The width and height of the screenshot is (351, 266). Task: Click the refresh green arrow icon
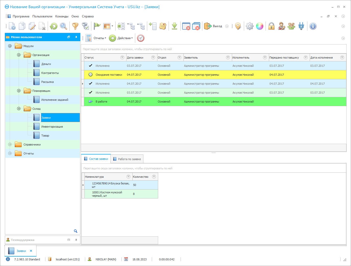tap(54, 26)
